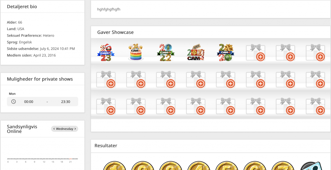Add gift to last top-row slot
This screenshot has height=170, width=331.
[320, 57]
